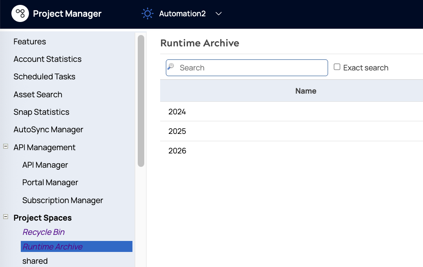423x267 pixels.
Task: Select Runtime Archive in the tree
Action: (x=77, y=247)
